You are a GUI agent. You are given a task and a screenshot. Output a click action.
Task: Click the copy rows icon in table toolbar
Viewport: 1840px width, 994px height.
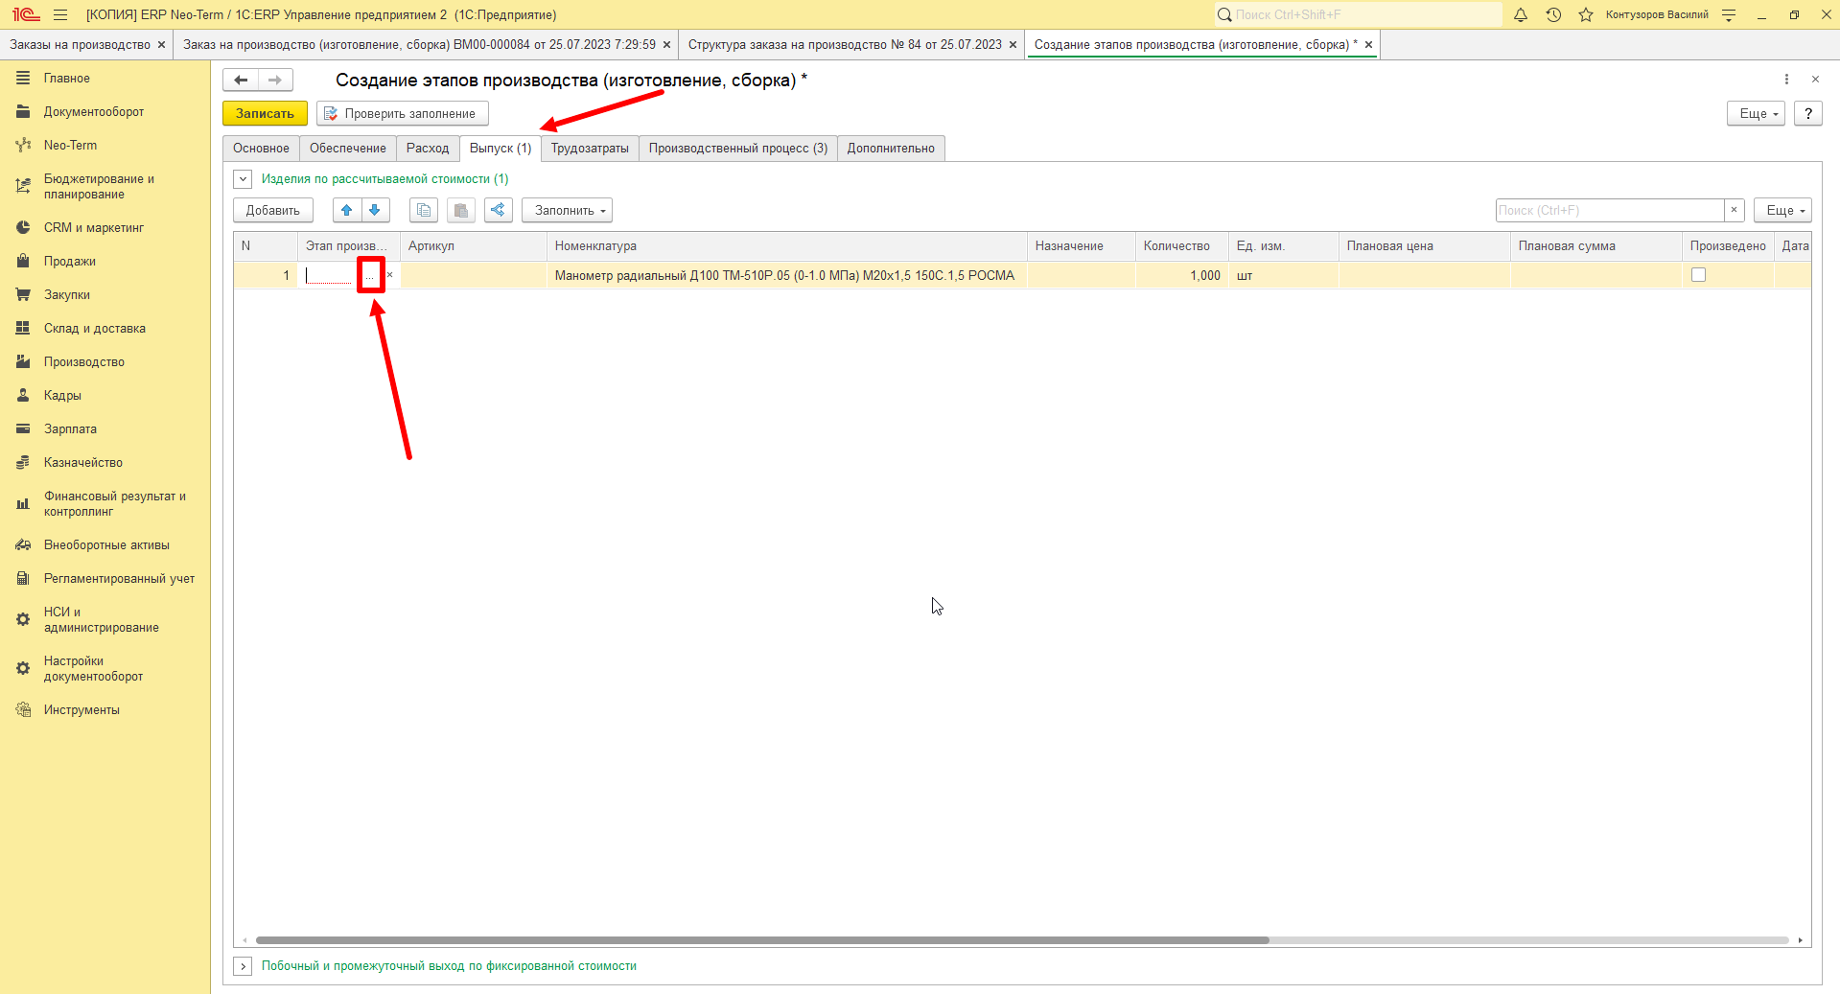[x=424, y=210]
